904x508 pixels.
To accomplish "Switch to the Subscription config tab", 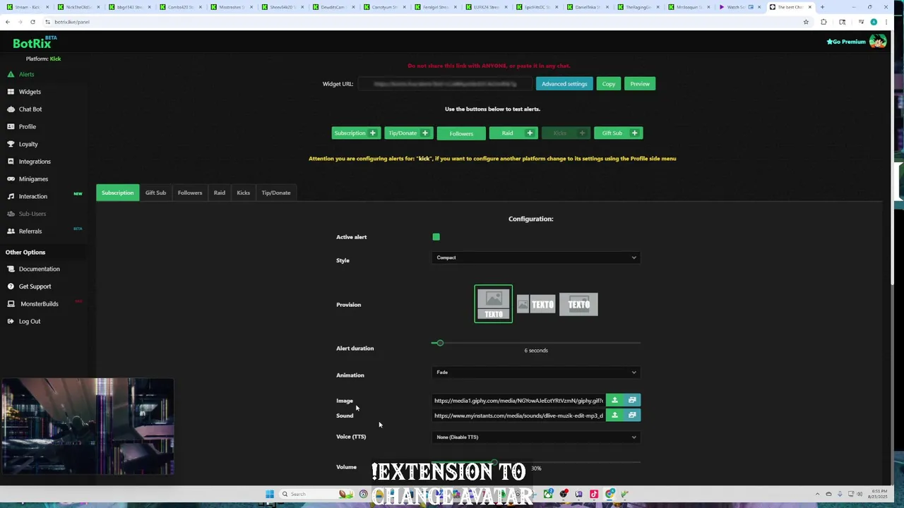I will (x=117, y=193).
